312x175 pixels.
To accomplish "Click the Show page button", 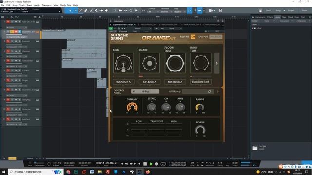I will (x=304, y=10).
